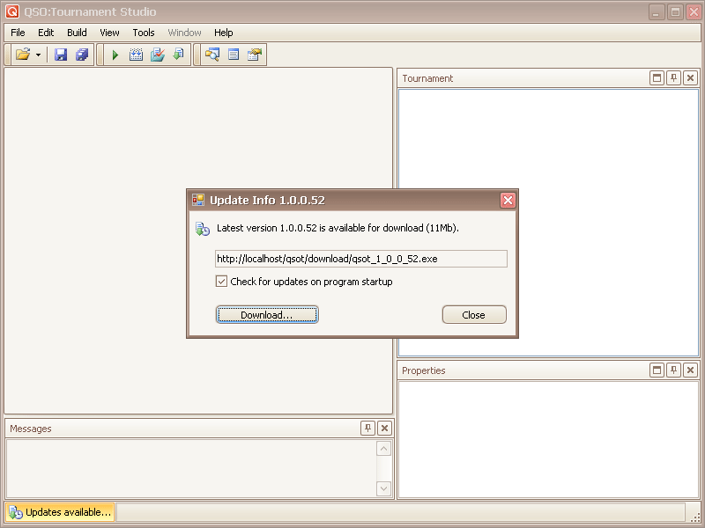Screen dimensions: 705x528
Task: Click the Save All toolbar icon
Action: coord(82,55)
